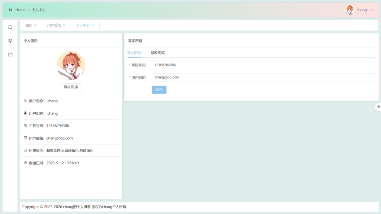Switch to the 用户管理 tab

point(54,25)
